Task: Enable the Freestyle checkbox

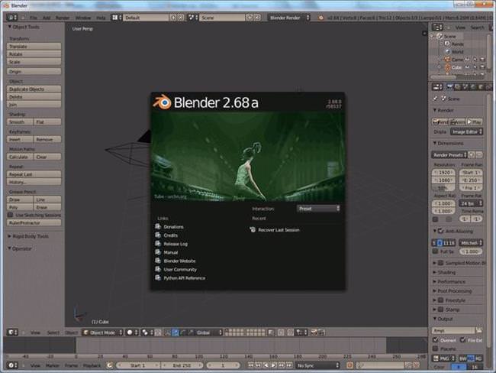Action: pos(440,300)
